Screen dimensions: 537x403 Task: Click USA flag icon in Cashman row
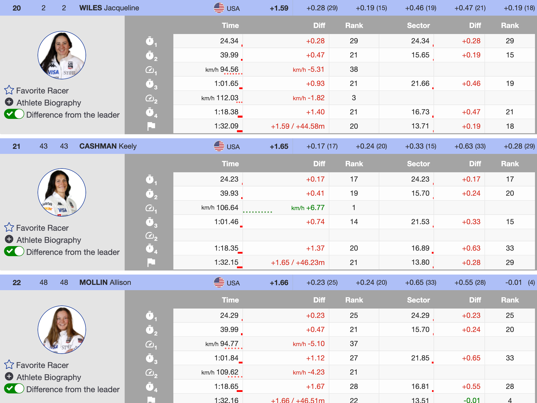click(x=219, y=146)
